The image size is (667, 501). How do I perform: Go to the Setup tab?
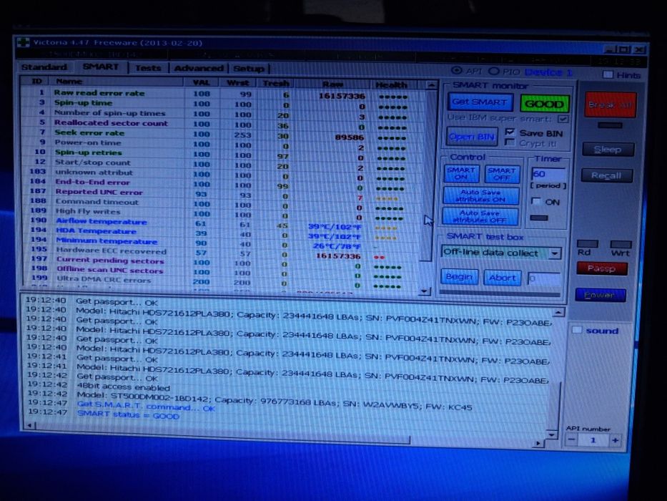[x=249, y=69]
